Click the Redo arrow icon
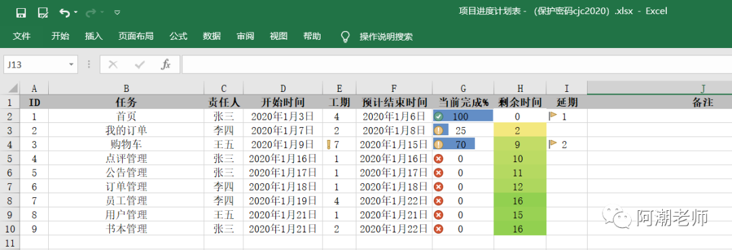 (91, 13)
